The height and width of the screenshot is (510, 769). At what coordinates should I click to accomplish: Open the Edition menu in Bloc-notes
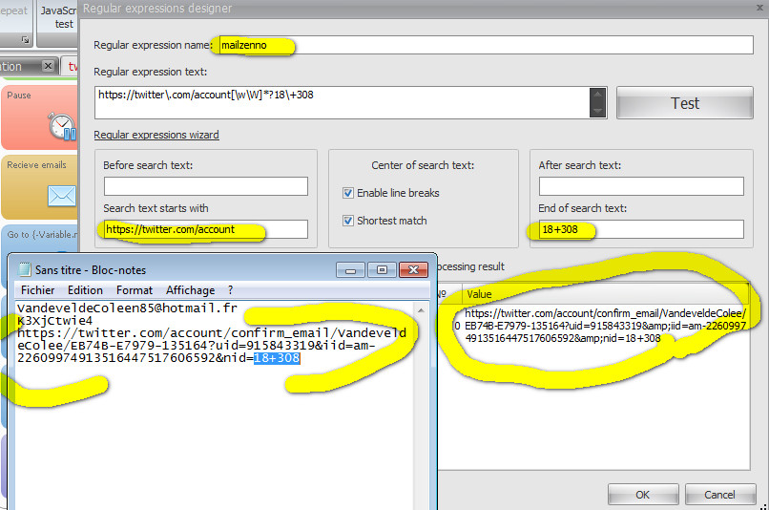(x=85, y=290)
